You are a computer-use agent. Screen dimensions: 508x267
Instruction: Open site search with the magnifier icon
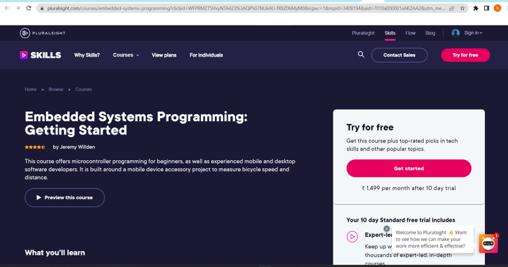[361, 55]
